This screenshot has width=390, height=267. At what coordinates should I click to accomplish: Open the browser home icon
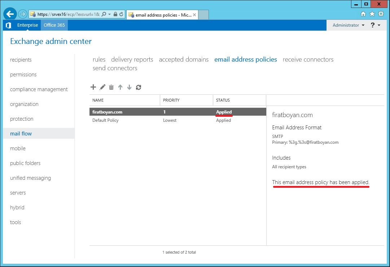click(x=363, y=14)
